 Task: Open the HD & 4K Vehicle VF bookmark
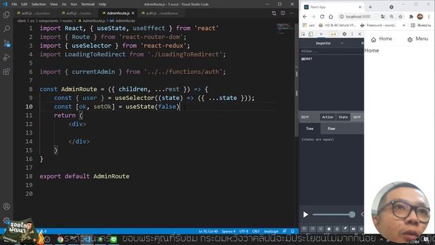click(x=337, y=25)
